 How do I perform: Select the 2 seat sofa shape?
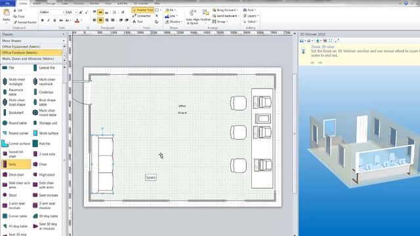click(x=45, y=154)
